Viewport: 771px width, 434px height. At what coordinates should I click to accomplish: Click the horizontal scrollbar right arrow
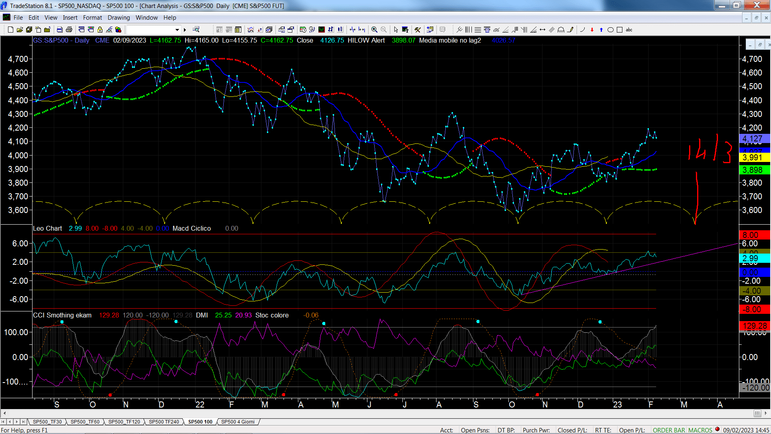click(766, 413)
